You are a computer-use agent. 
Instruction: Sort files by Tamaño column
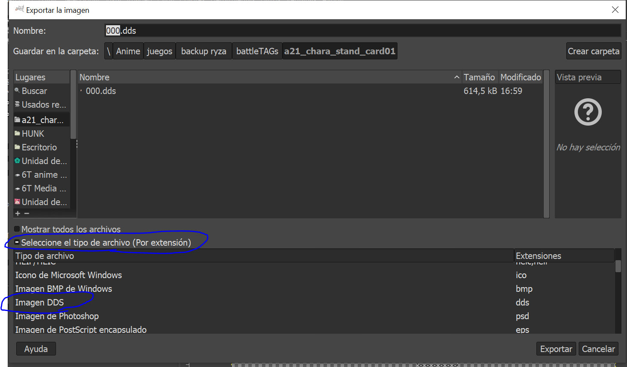(480, 77)
